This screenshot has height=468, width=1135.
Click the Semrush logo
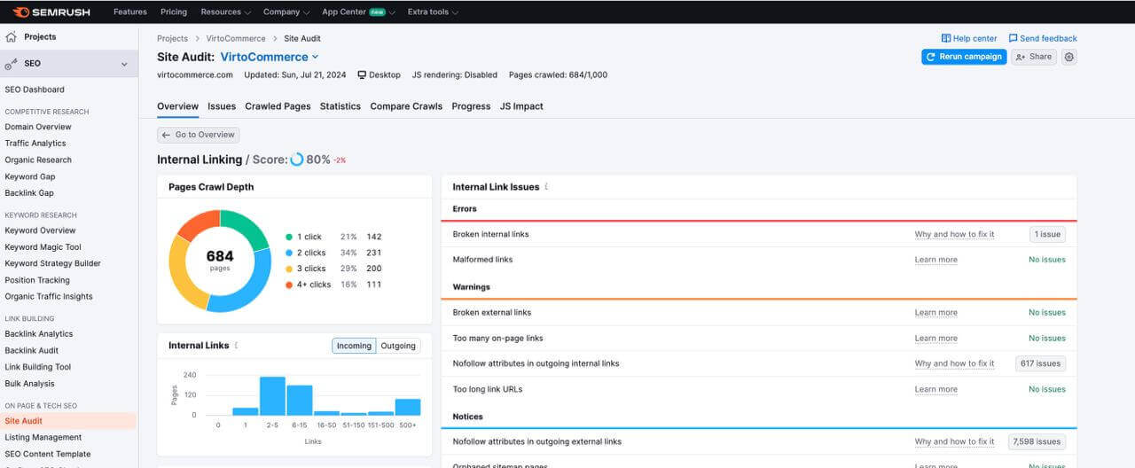tap(51, 12)
